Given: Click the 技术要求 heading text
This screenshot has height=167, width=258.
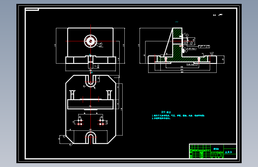Looking at the screenshot, I should [x=166, y=112].
